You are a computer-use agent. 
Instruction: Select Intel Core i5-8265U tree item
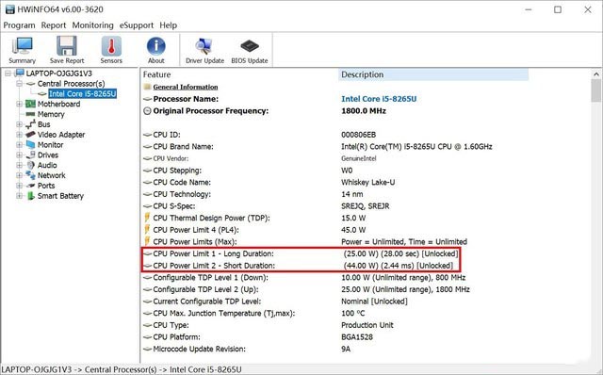click(82, 94)
